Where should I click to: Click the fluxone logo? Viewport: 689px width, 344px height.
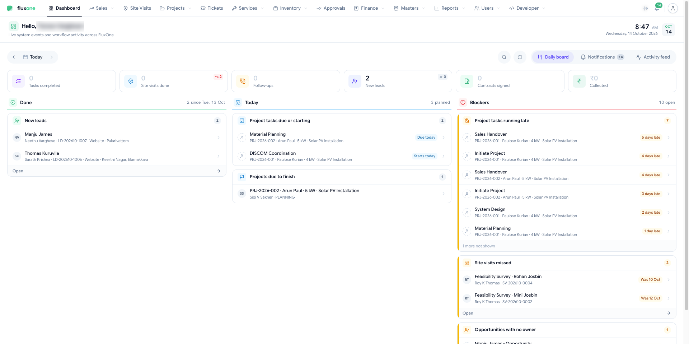tap(21, 8)
